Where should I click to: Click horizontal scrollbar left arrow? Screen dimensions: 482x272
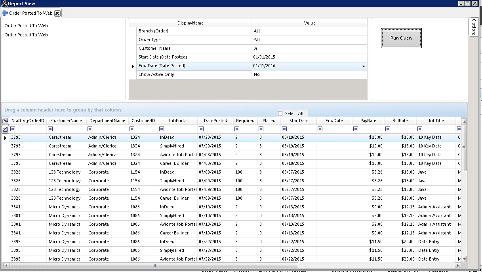[6, 265]
